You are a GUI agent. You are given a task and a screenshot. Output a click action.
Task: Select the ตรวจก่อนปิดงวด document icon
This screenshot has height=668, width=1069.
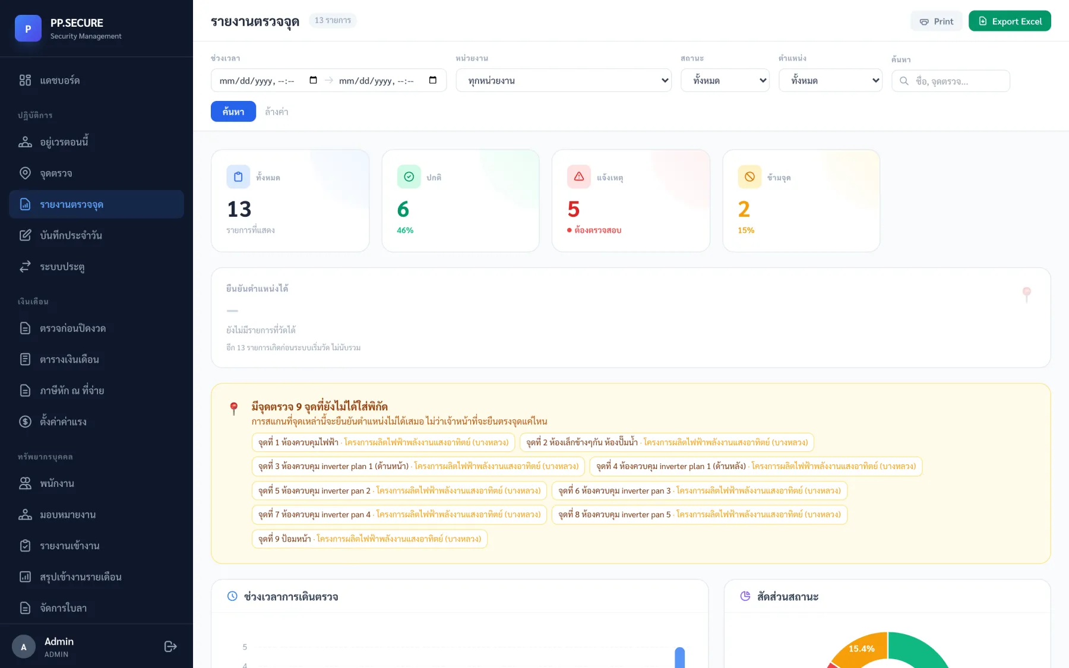pyautogui.click(x=25, y=328)
